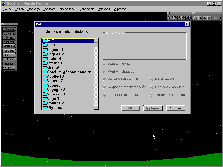Open the Evénements menu
Screen dimensions: 223x167
86,9
